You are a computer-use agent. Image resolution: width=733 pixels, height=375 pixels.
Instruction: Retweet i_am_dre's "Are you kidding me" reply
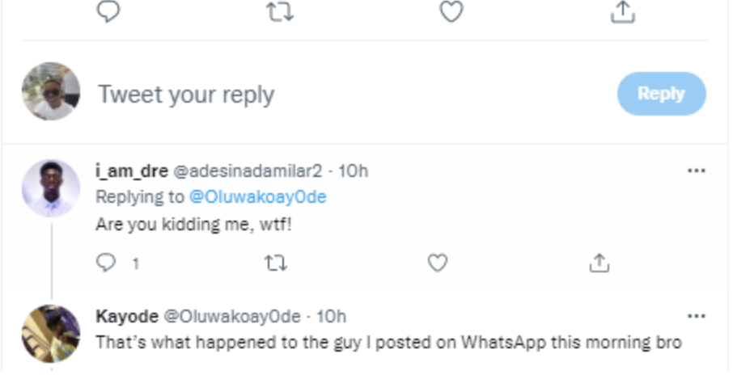pos(276,263)
